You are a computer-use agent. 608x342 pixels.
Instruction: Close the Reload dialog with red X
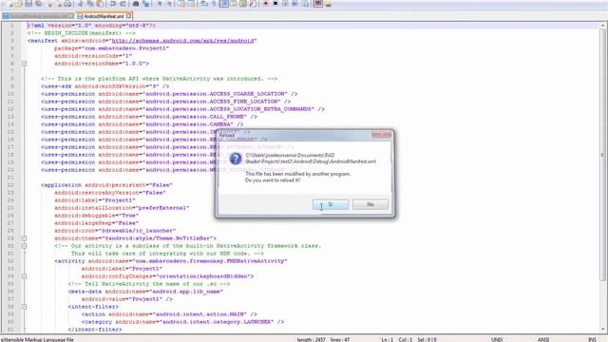[x=381, y=134]
